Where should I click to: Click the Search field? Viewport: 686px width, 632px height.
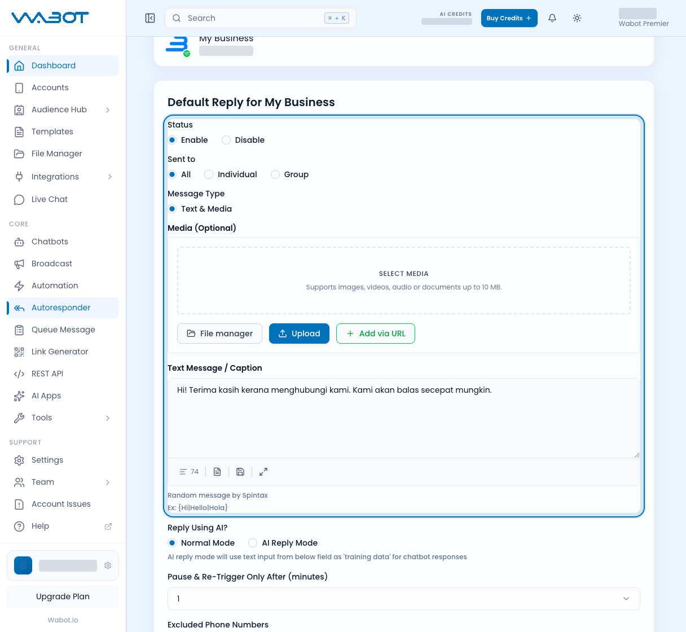(x=261, y=18)
